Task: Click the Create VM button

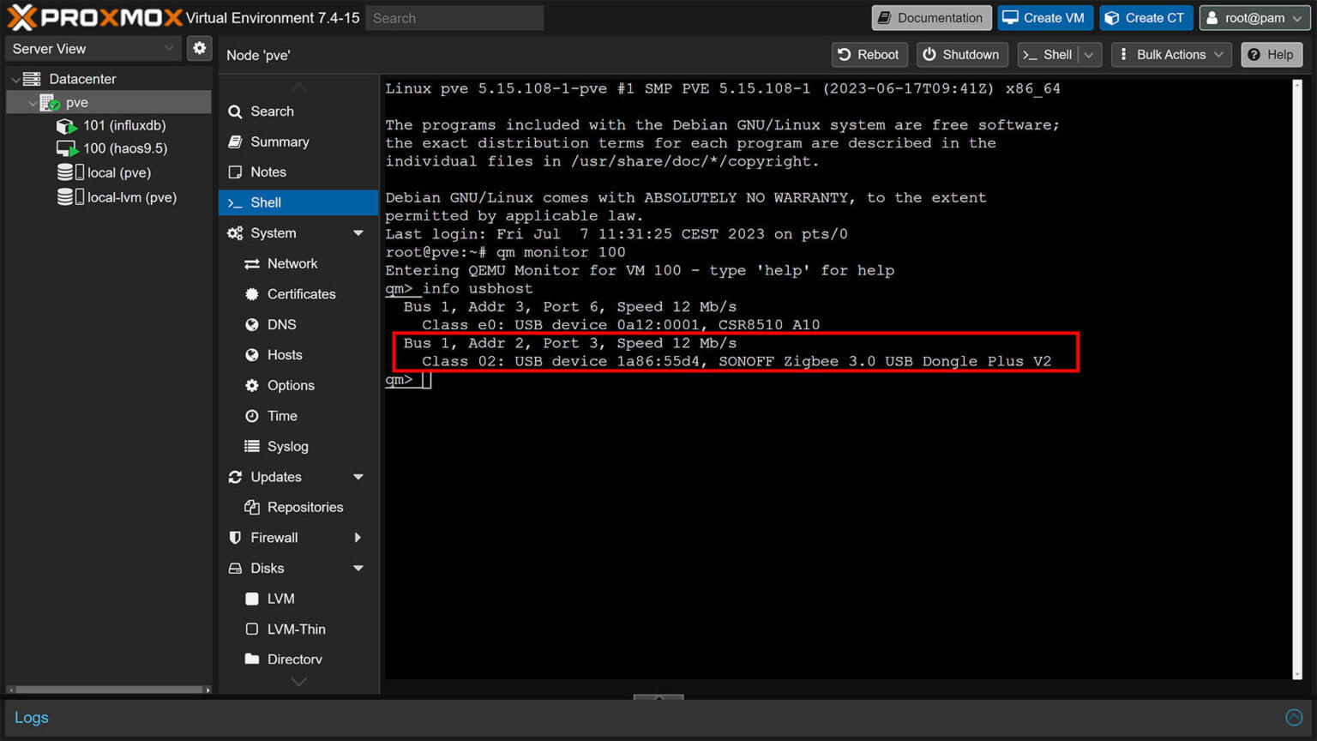Action: 1044,17
